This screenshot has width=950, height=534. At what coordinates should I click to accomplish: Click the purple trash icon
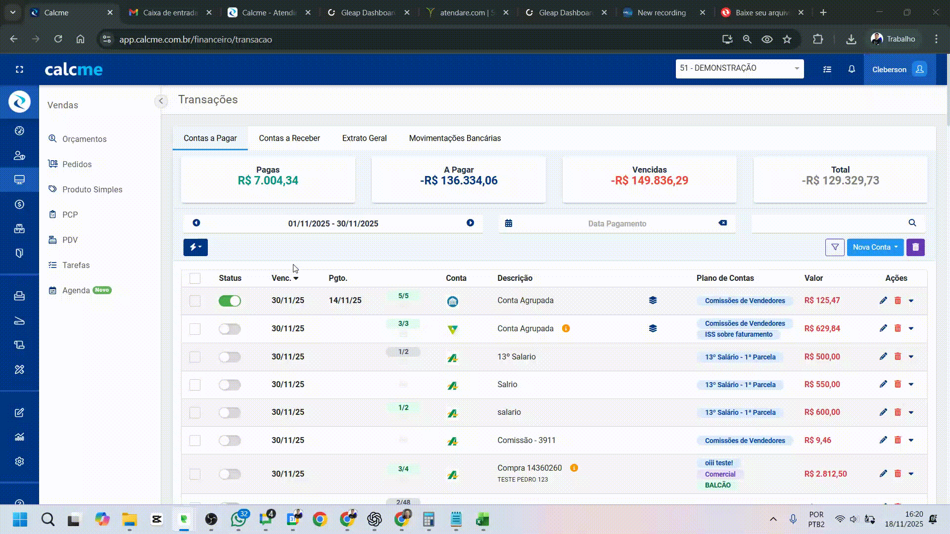click(x=915, y=247)
